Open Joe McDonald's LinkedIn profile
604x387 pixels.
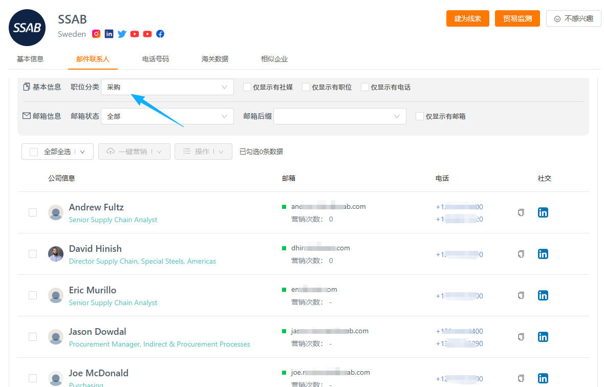pos(543,378)
